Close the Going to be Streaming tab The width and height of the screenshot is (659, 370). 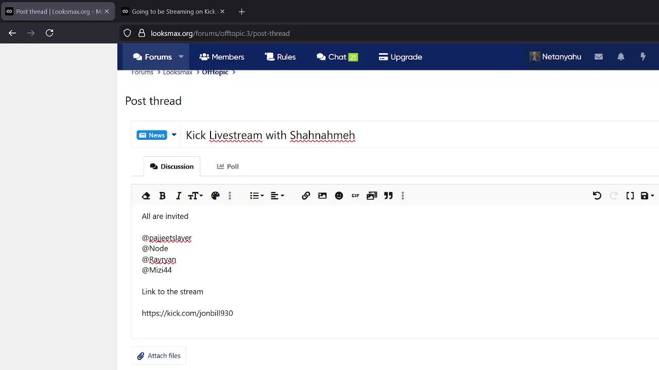[222, 11]
